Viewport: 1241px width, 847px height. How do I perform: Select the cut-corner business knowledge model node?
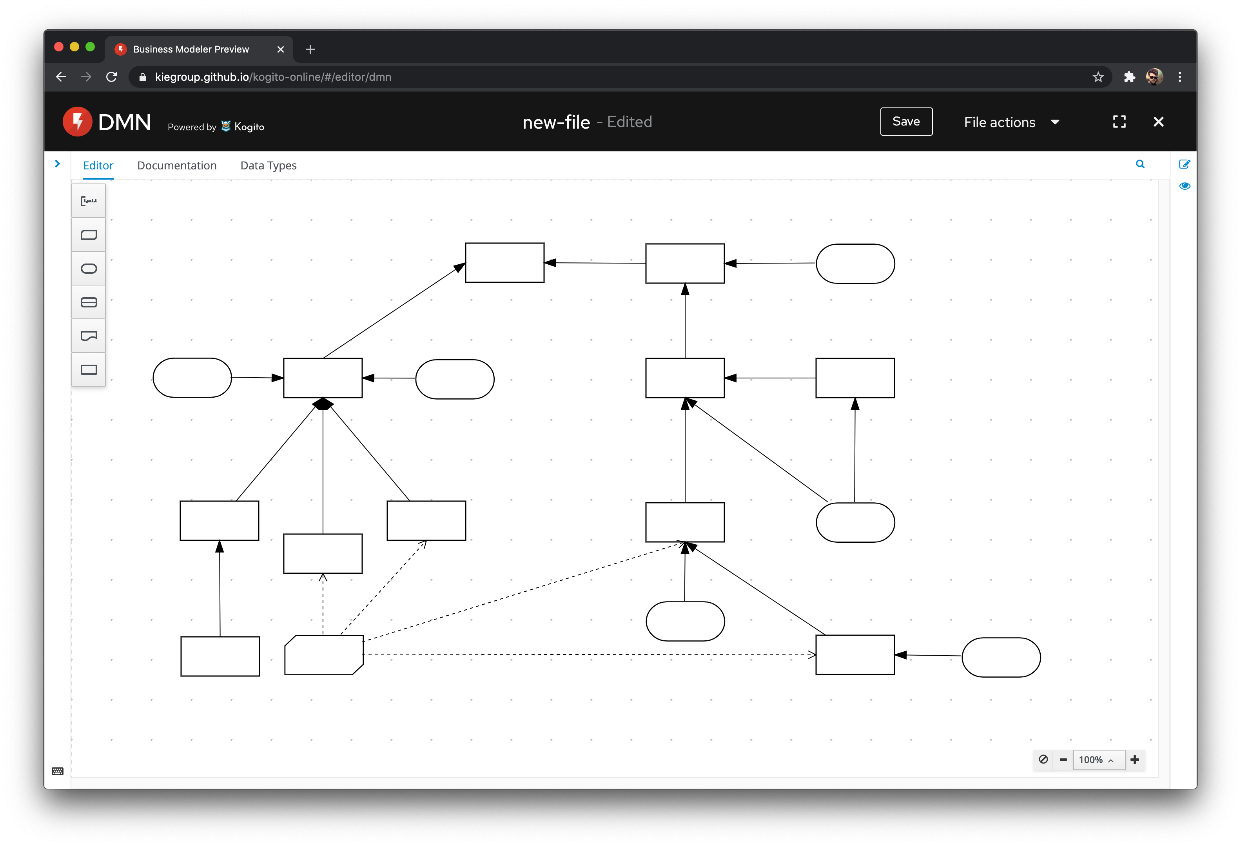(324, 655)
